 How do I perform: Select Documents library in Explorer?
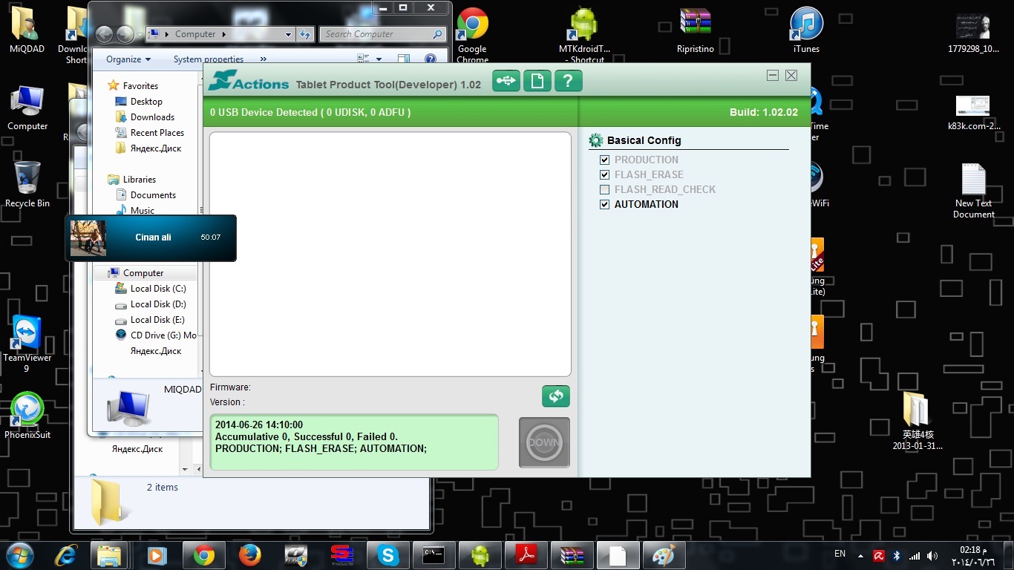tap(145, 195)
